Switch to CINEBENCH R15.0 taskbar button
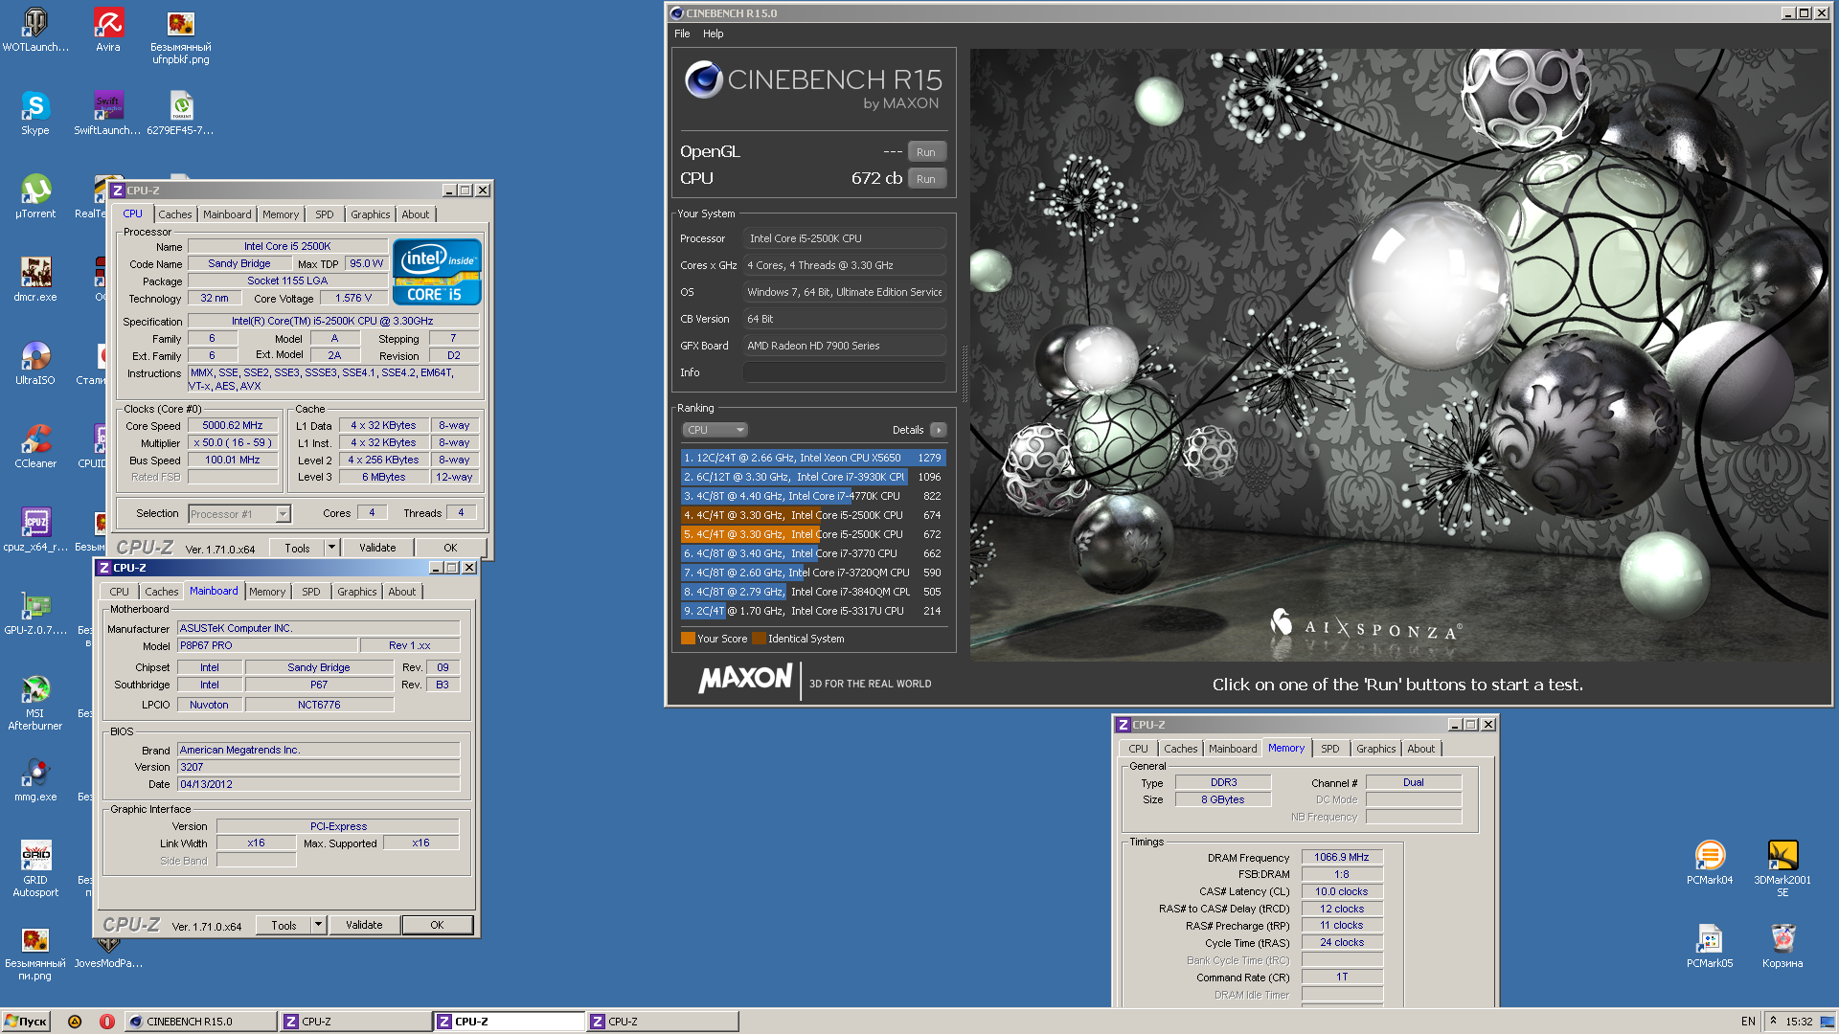Screen dimensions: 1839x1034 tap(201, 1022)
